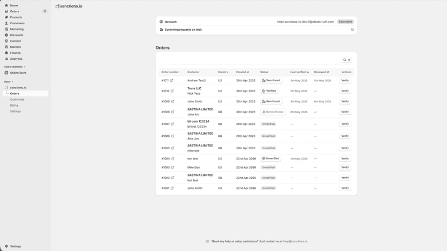Verify order #1003 for Mike Doe
The width and height of the screenshot is (447, 251).
click(345, 168)
